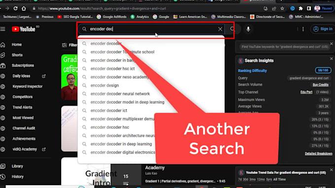Select the 7d trend range tab
335x188 pixels.
click(x=240, y=179)
